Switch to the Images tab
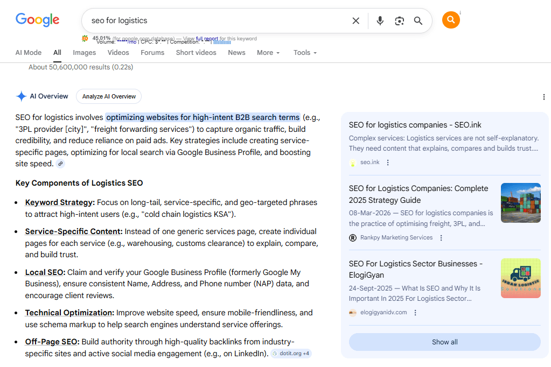This screenshot has height=367, width=551. click(x=84, y=53)
